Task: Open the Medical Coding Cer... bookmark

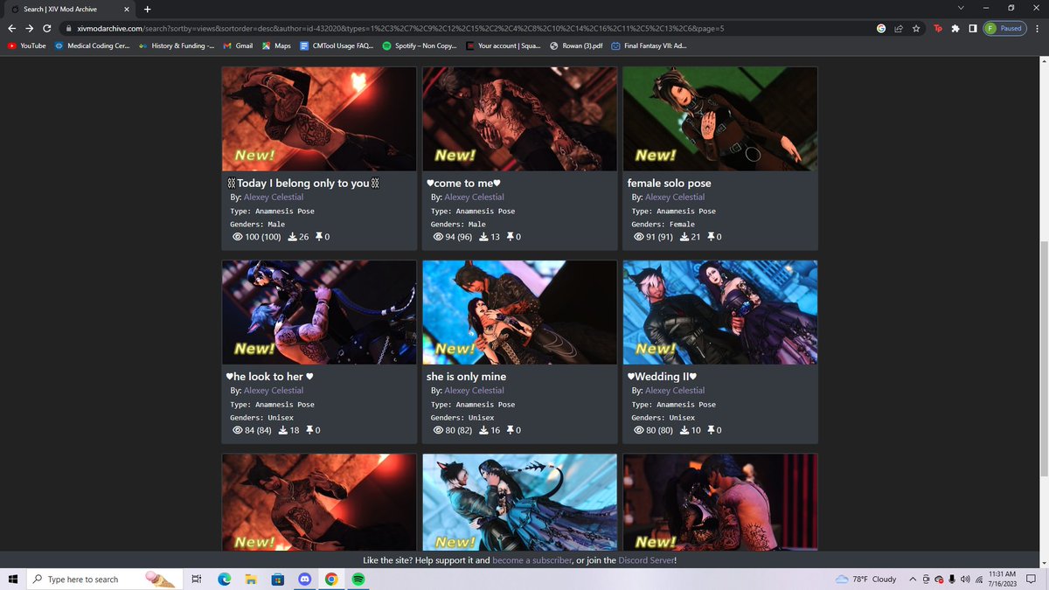Action: 92,45
